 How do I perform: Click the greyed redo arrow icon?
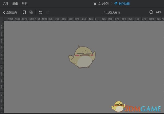[x=48, y=12]
